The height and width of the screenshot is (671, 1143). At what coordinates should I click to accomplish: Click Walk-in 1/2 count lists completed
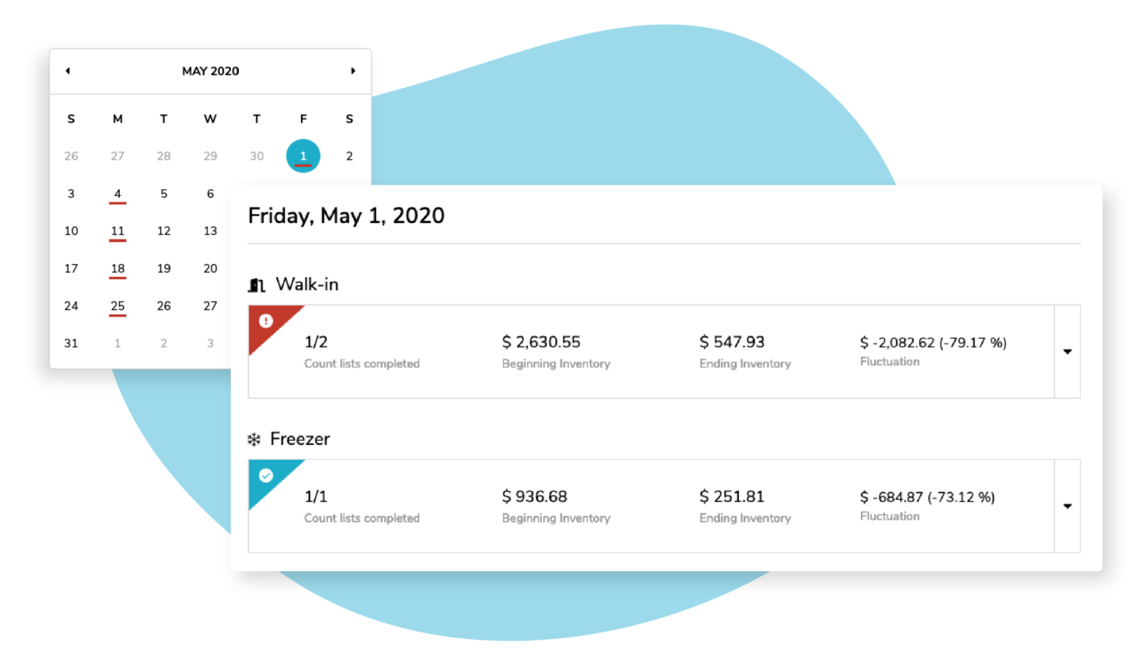coord(362,351)
